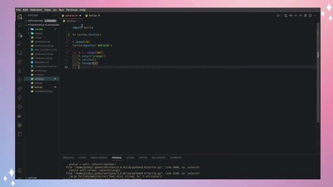Switch to the GitLens panel tab
Viewport: 333px width, 187px height.
click(x=130, y=158)
